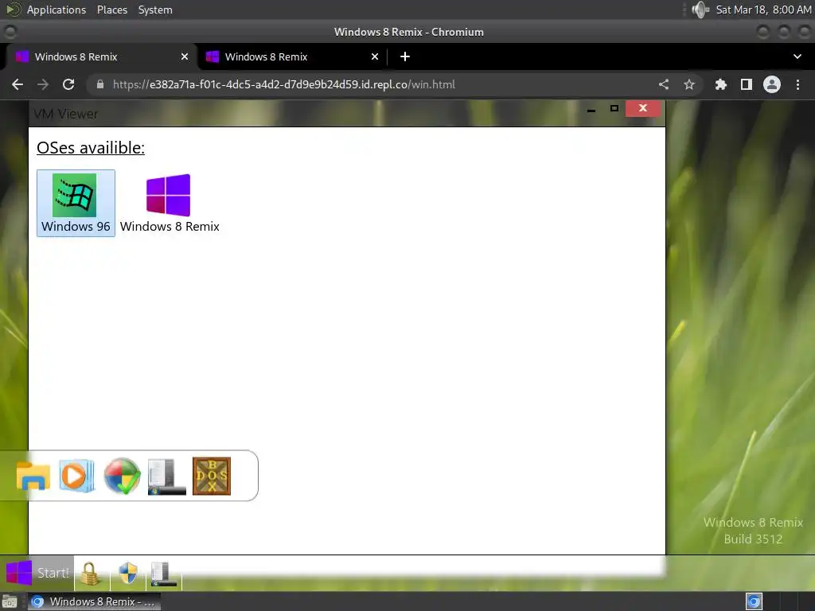The image size is (815, 611).
Task: Reload the current page
Action: coord(68,84)
